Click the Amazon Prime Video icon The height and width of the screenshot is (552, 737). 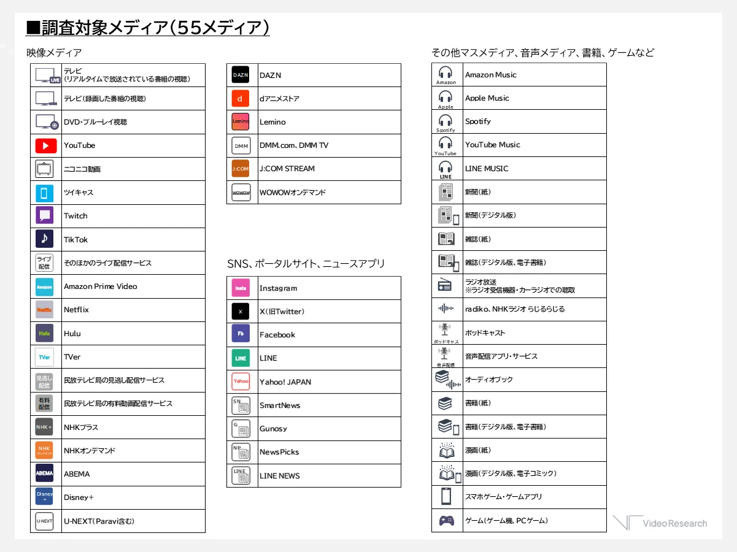[x=45, y=286]
